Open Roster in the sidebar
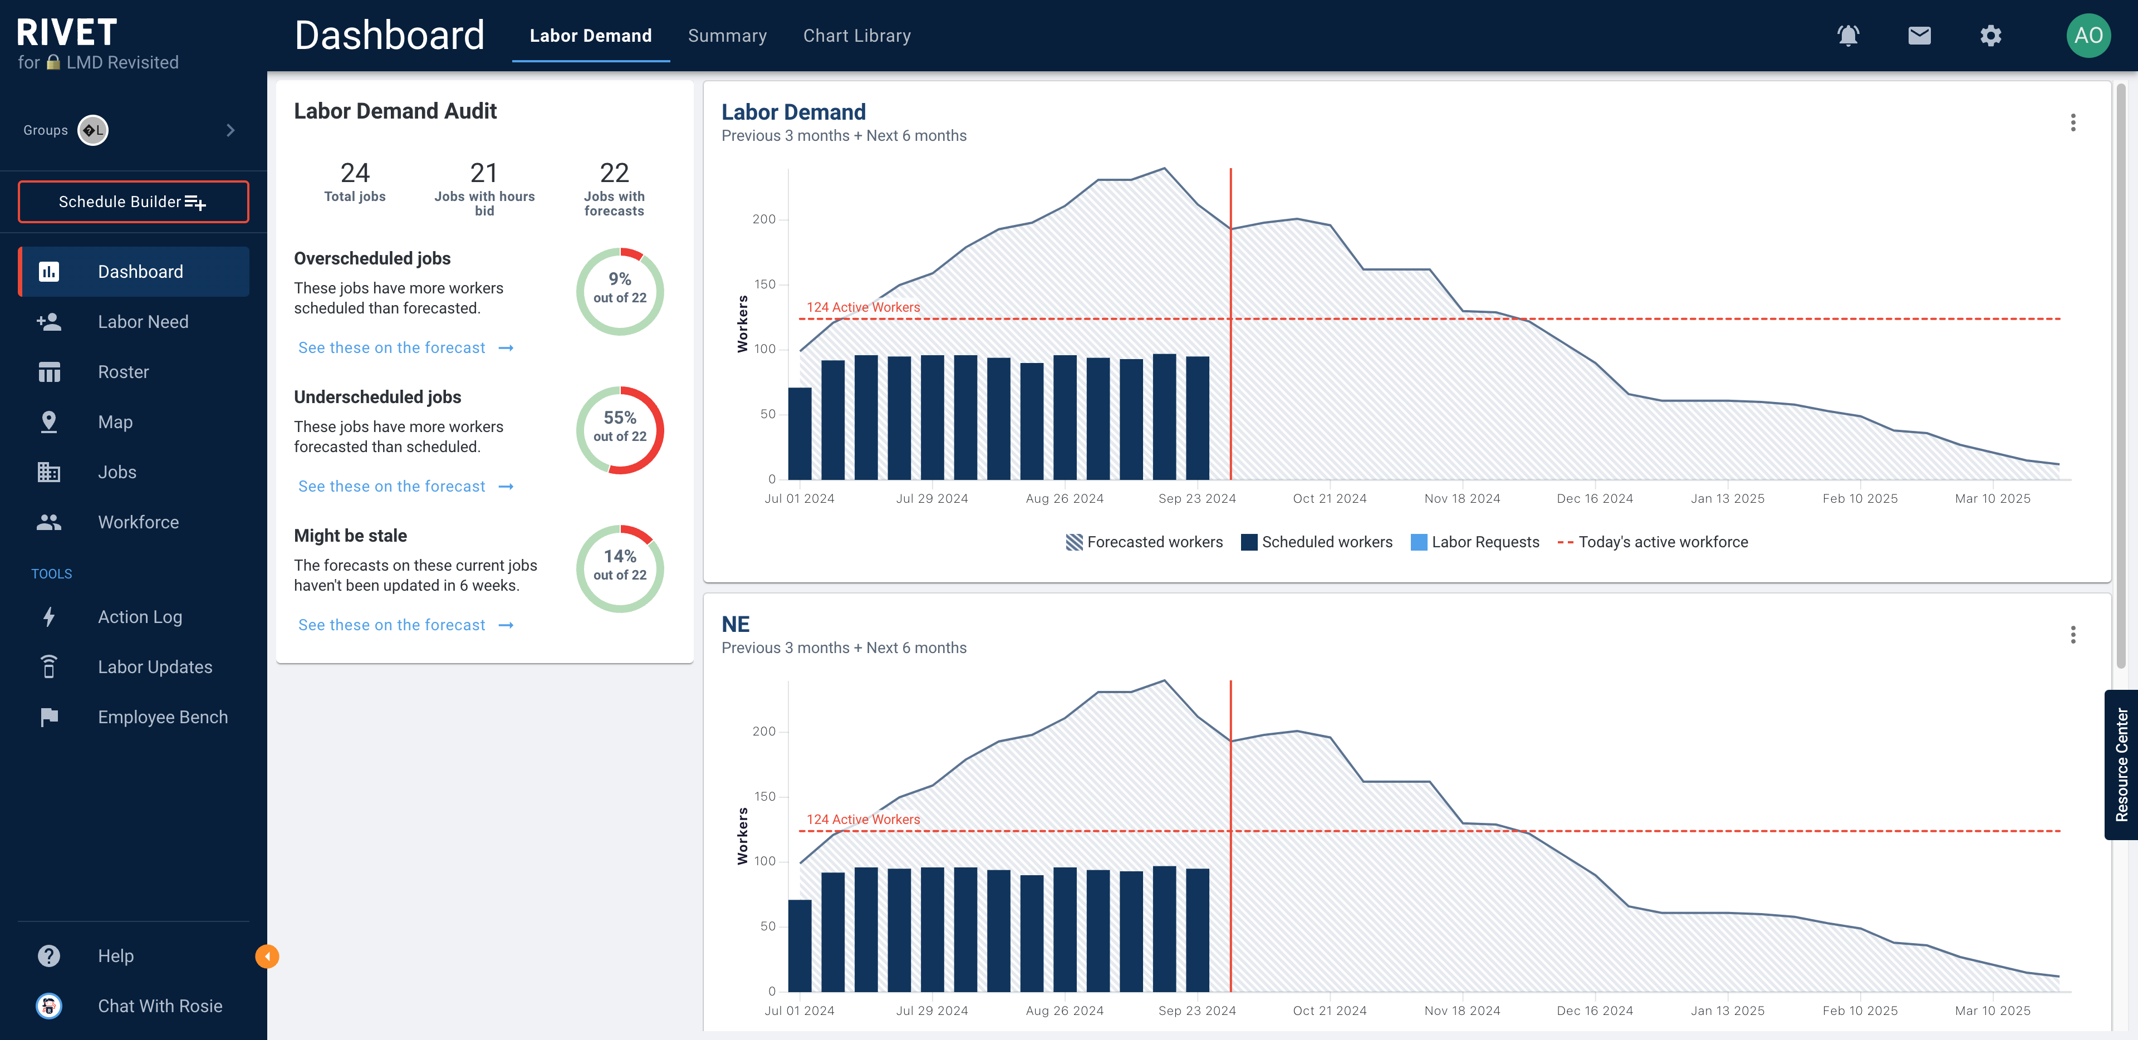This screenshot has height=1040, width=2138. (x=134, y=372)
